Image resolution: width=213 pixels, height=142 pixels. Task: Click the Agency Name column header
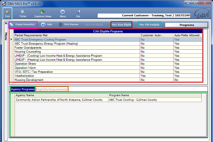coord(61,95)
